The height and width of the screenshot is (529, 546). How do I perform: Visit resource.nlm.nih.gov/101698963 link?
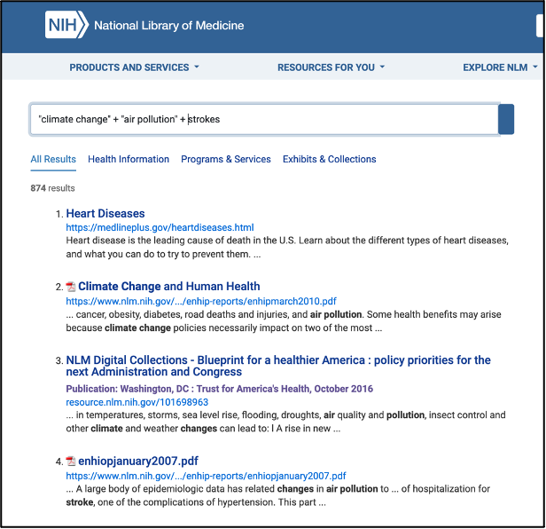pos(137,402)
